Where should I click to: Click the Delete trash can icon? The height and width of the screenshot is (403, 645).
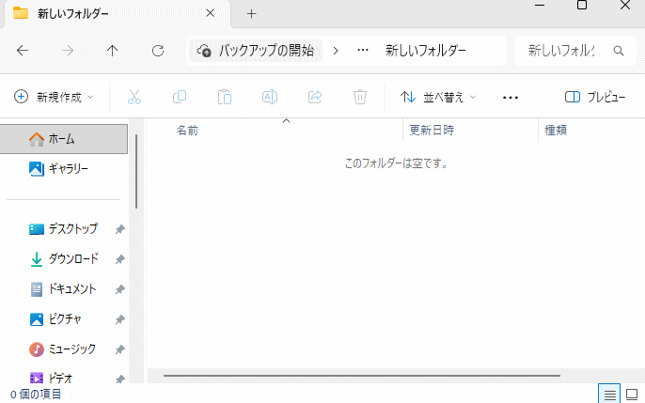(x=359, y=97)
